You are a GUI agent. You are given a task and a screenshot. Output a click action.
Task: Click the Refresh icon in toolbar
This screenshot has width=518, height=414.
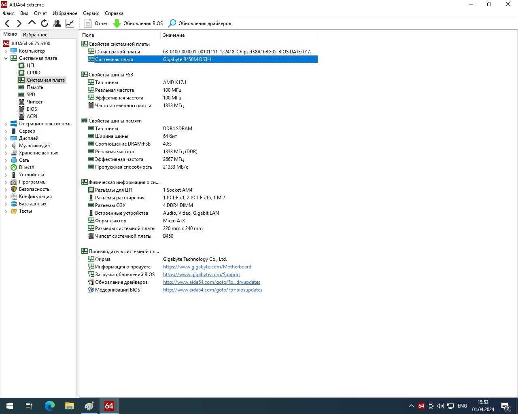tap(45, 23)
